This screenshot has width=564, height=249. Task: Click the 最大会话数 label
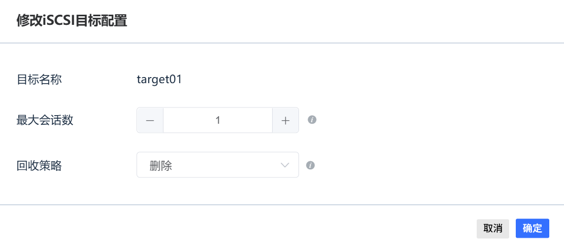(x=45, y=120)
